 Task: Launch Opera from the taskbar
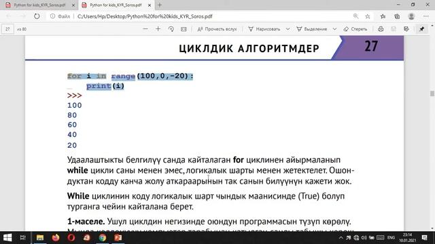coord(71,238)
